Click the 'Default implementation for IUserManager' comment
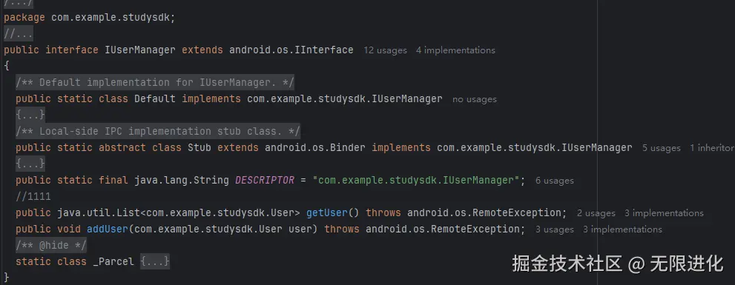Screen dimensions: 735x285 point(155,83)
